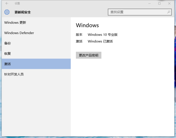Select the 激活 sidebar item

tap(8, 64)
